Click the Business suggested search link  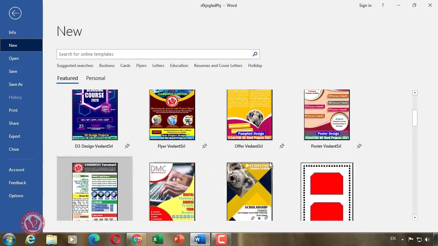pyautogui.click(x=107, y=66)
